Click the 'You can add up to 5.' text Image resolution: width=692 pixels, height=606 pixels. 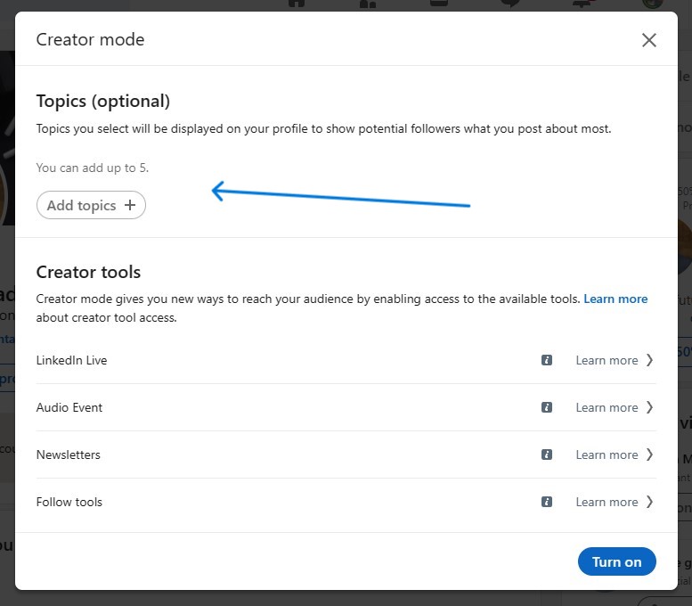point(93,168)
